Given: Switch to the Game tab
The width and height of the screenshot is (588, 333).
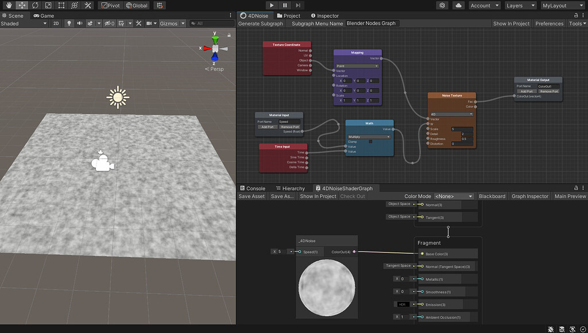Looking at the screenshot, I should [44, 16].
